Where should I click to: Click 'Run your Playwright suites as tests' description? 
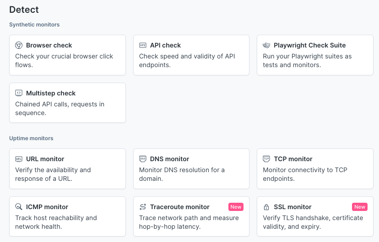click(307, 60)
